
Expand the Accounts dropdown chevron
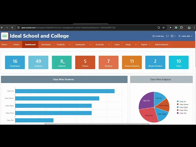[109, 44]
